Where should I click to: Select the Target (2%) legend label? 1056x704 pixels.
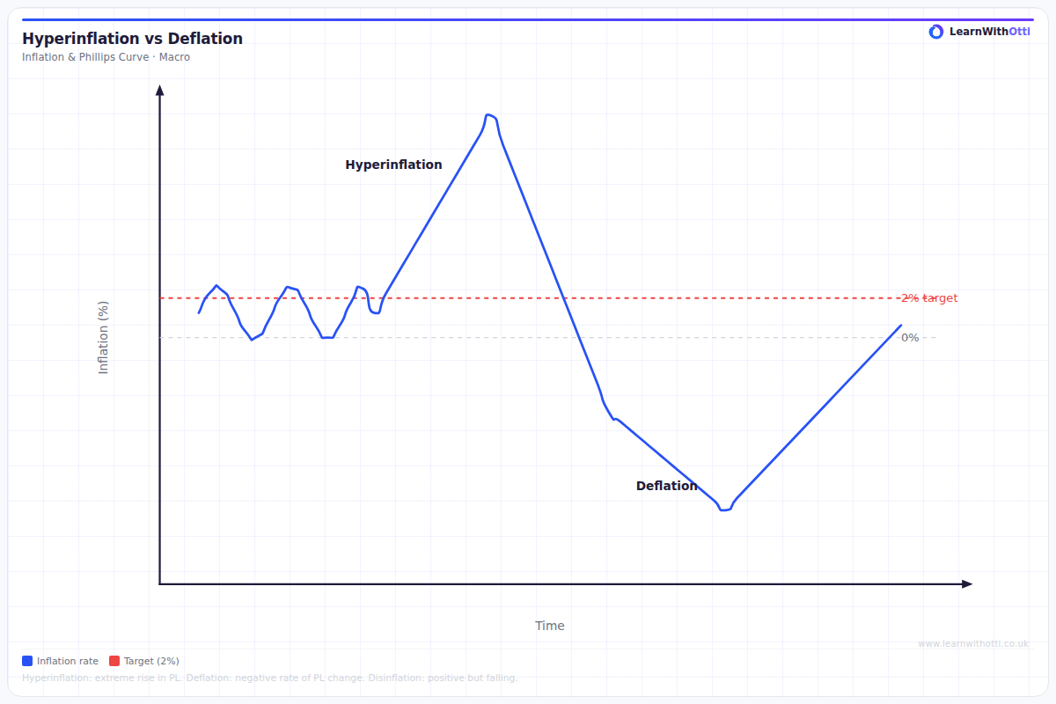(x=151, y=661)
